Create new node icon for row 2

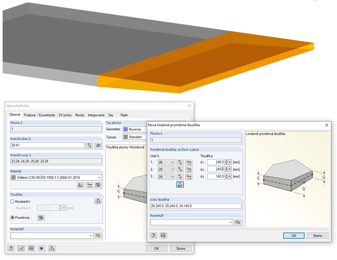[189, 169]
